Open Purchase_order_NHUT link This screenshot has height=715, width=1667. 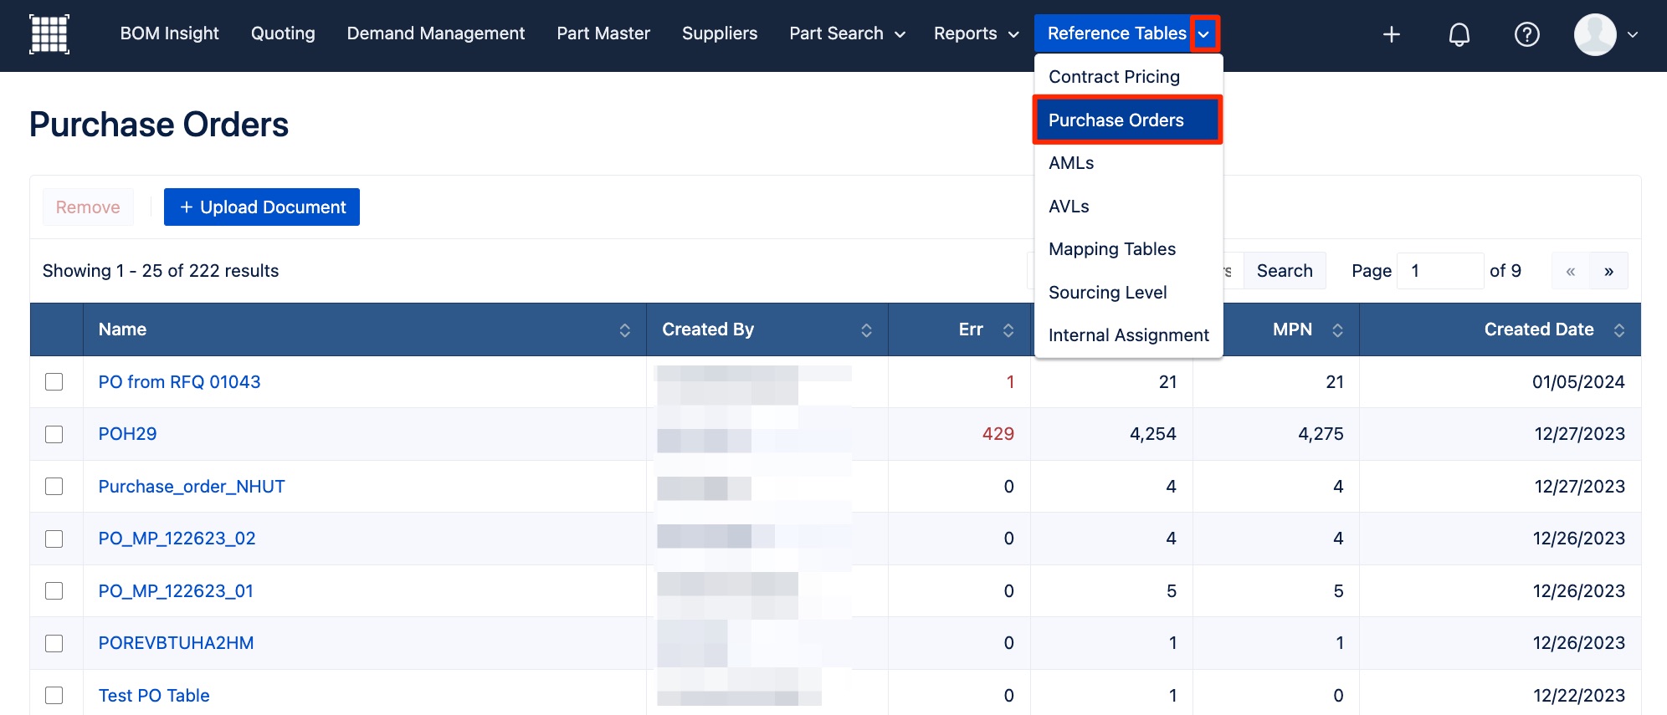tap(192, 487)
